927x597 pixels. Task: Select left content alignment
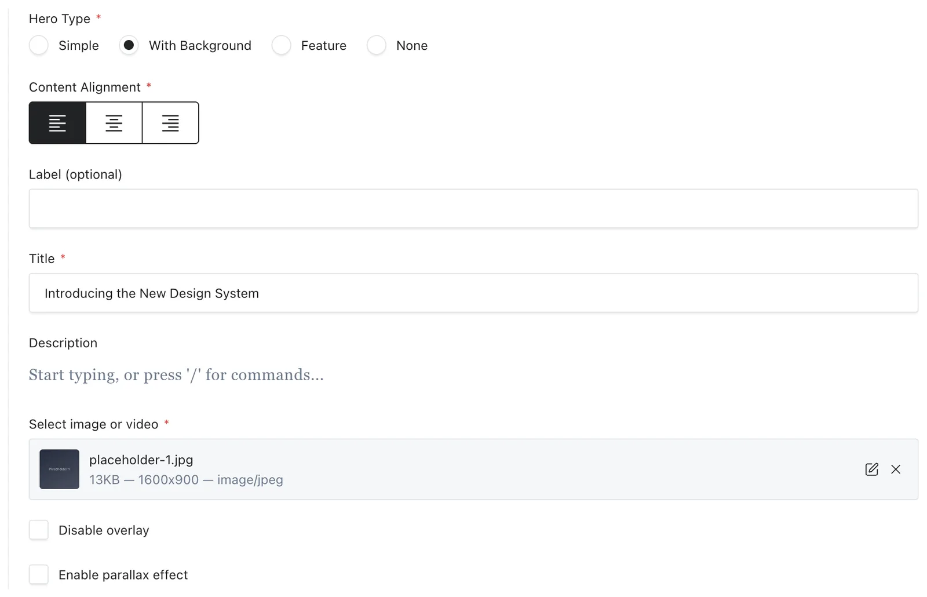click(x=57, y=123)
